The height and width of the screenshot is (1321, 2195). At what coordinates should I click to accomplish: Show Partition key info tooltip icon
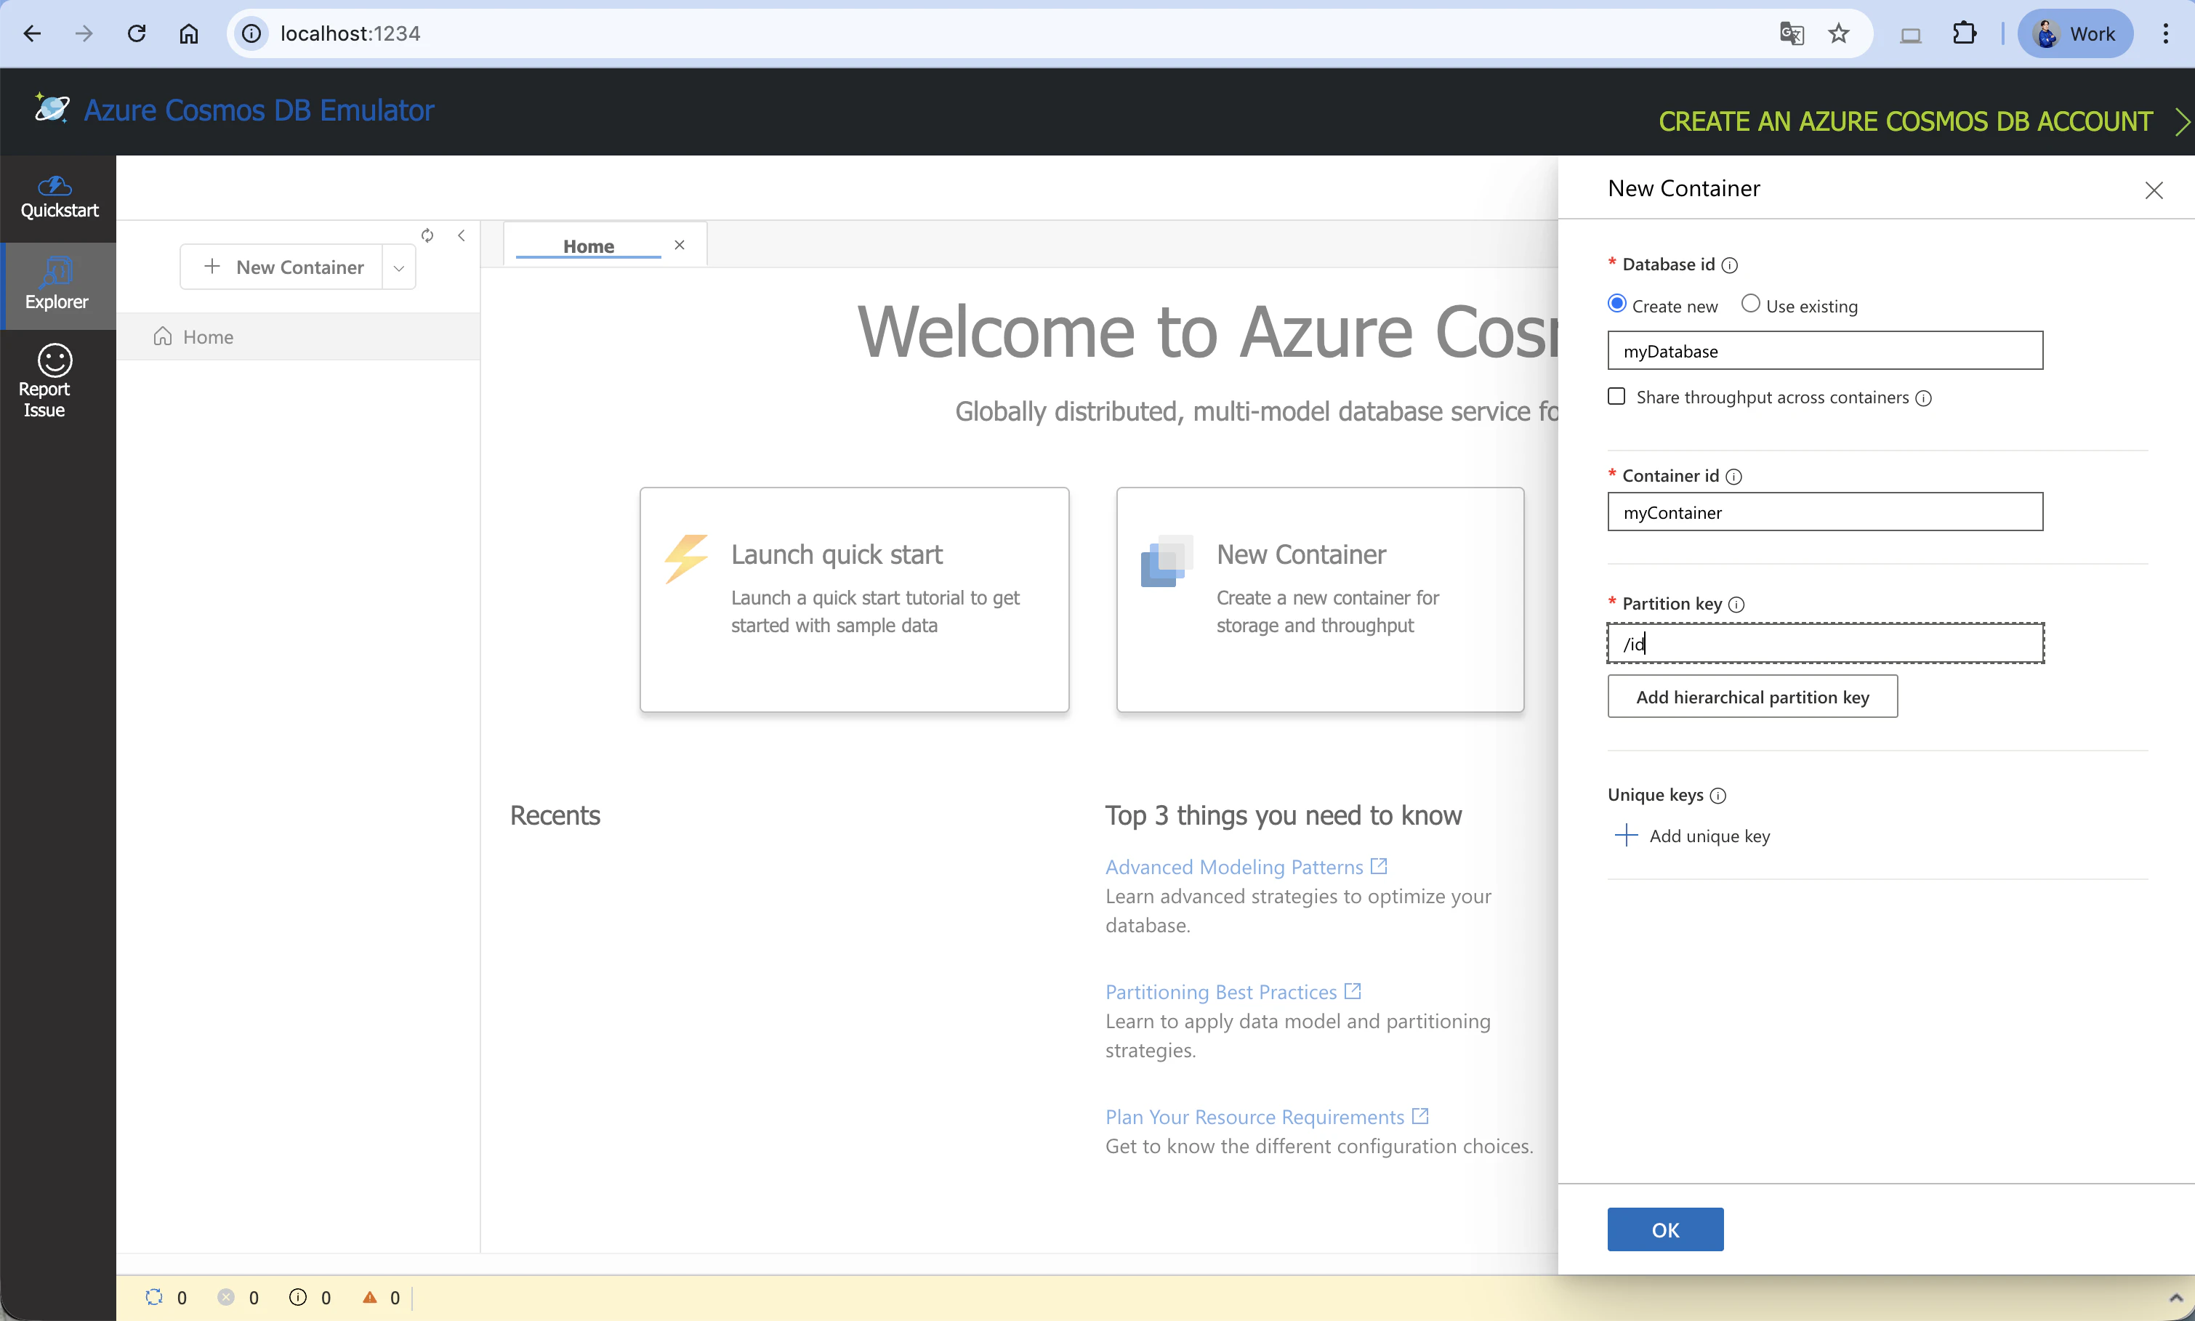(x=1736, y=605)
